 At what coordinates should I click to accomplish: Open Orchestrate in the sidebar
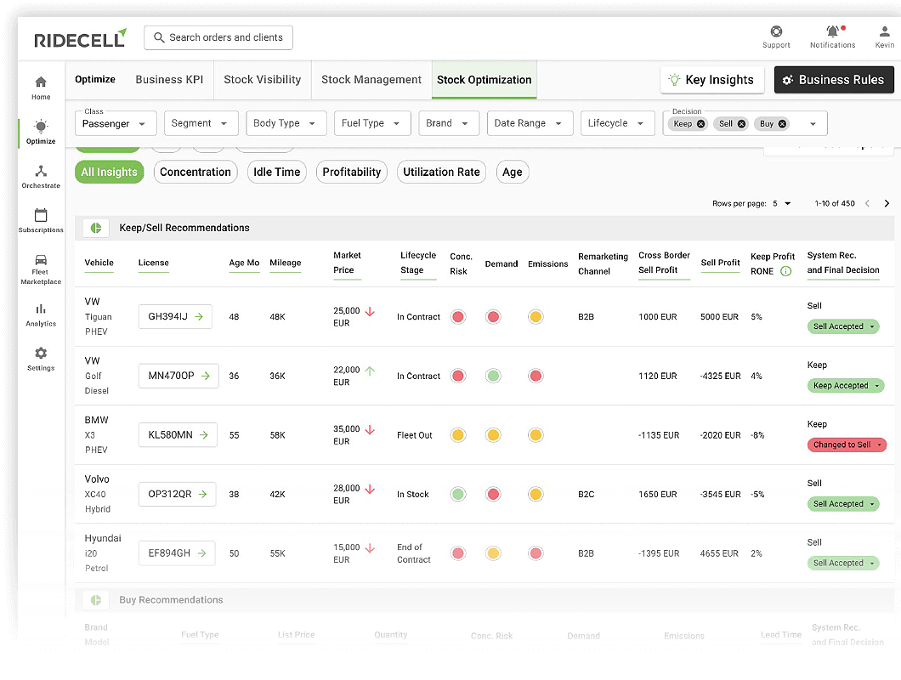click(41, 177)
